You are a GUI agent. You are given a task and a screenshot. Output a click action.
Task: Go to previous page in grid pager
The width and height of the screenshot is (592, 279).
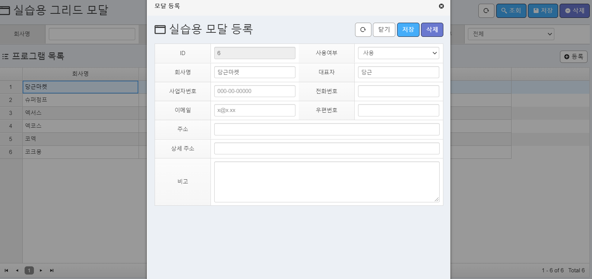pos(17,270)
